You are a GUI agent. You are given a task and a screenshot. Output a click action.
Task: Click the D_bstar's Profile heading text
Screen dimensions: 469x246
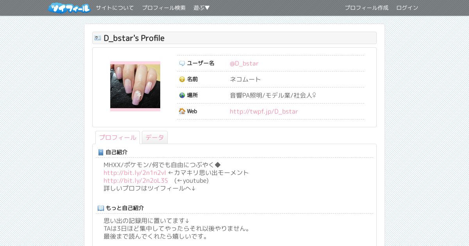point(134,38)
